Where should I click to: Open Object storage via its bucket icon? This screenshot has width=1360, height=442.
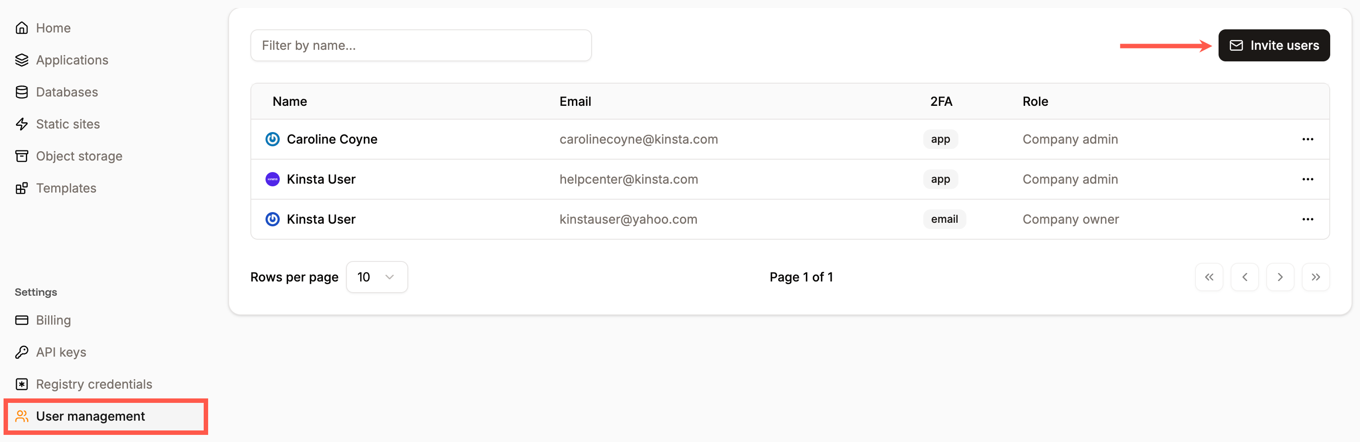point(22,156)
